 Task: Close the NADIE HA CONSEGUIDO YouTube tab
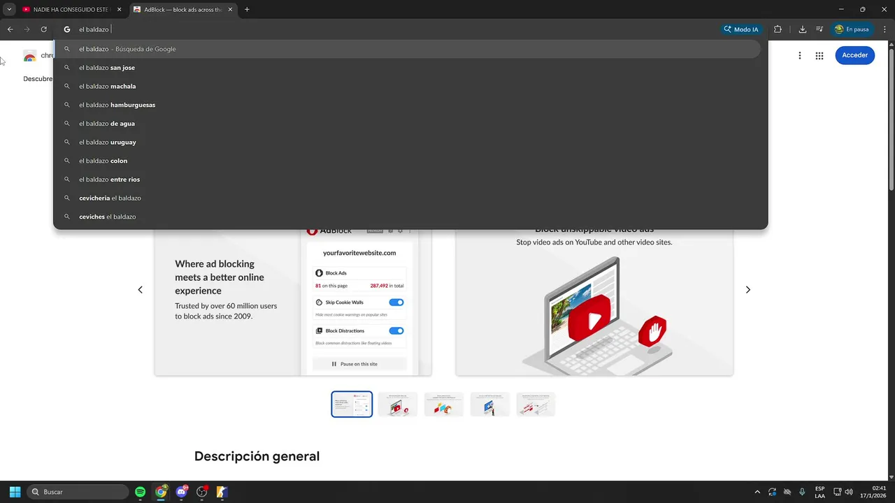click(119, 10)
